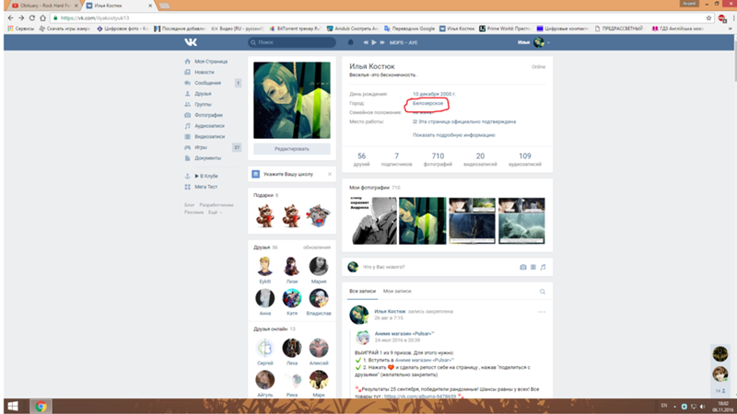Open Фотографии sidebar item
Screen dimensions: 737x414
tap(209, 115)
